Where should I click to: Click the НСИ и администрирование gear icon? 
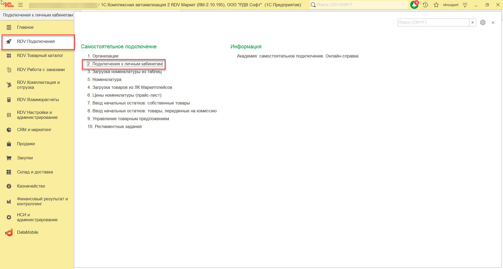pos(9,217)
